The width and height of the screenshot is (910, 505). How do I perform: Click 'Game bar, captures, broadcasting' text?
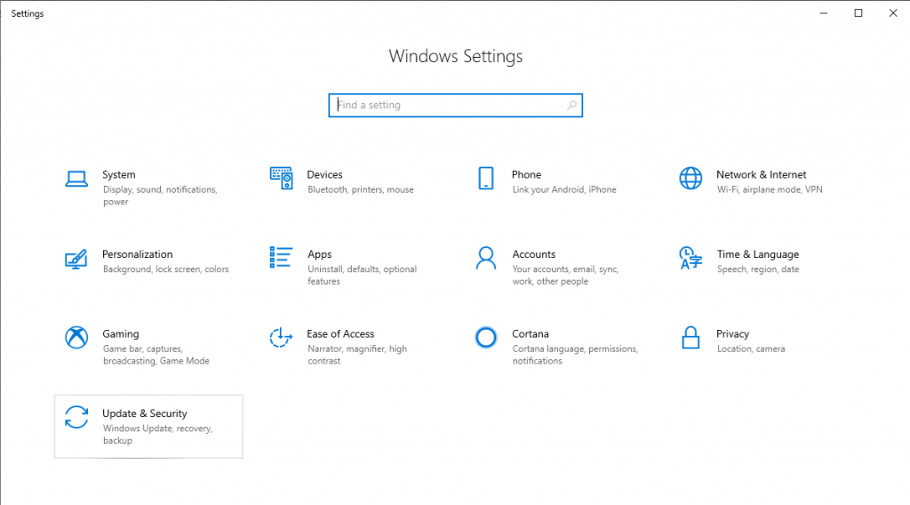156,355
